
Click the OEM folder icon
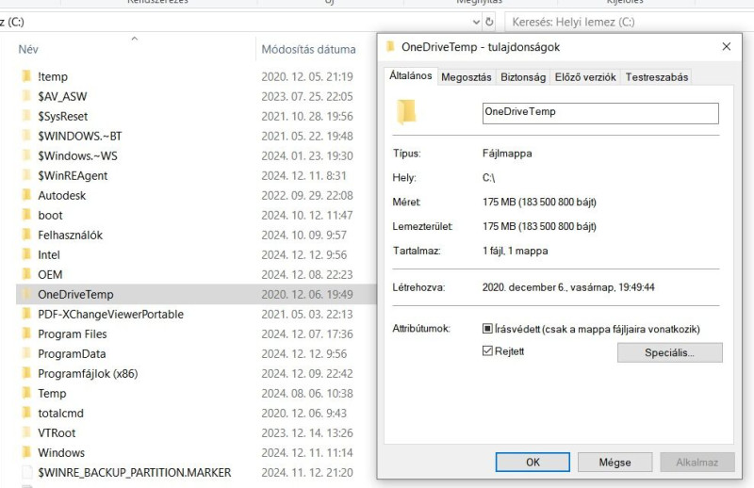tap(26, 274)
